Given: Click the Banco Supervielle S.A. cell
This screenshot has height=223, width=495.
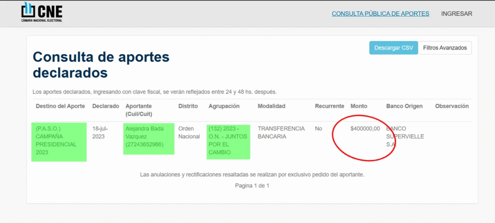Looking at the screenshot, I should tap(405, 137).
